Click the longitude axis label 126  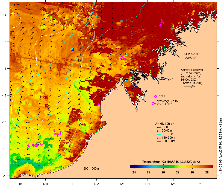(x=199, y=184)
